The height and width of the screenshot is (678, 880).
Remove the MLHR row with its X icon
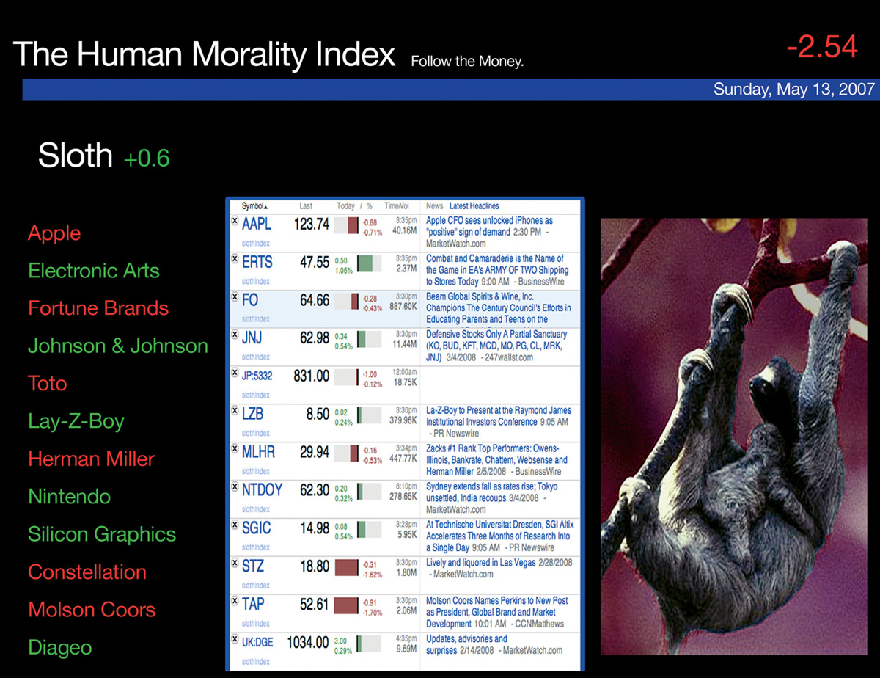coord(235,448)
